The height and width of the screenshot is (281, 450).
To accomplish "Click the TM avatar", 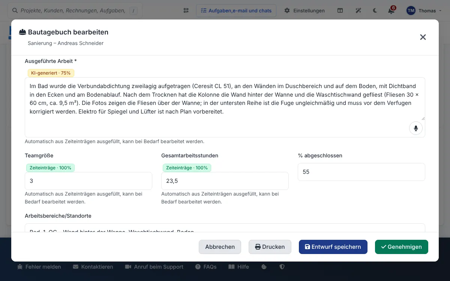I will click(x=411, y=10).
